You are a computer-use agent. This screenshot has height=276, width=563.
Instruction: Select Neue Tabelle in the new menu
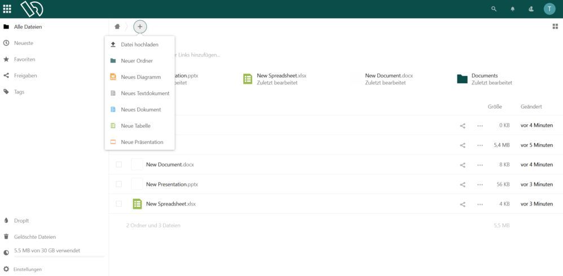pos(135,126)
